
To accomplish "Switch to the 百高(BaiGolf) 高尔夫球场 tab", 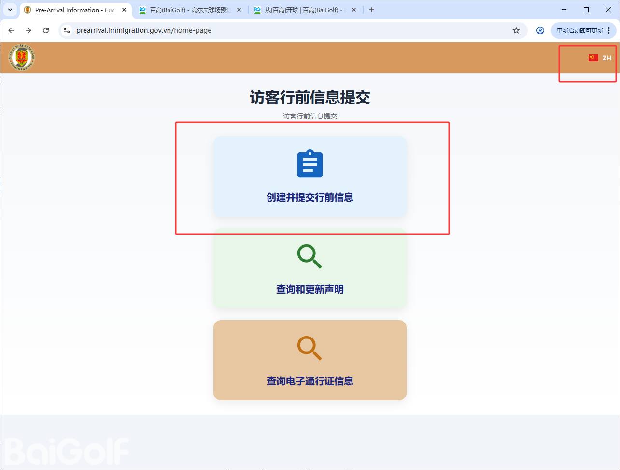I will pos(190,10).
